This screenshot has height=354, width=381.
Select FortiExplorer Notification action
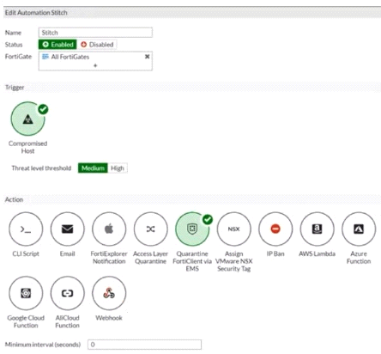109,229
